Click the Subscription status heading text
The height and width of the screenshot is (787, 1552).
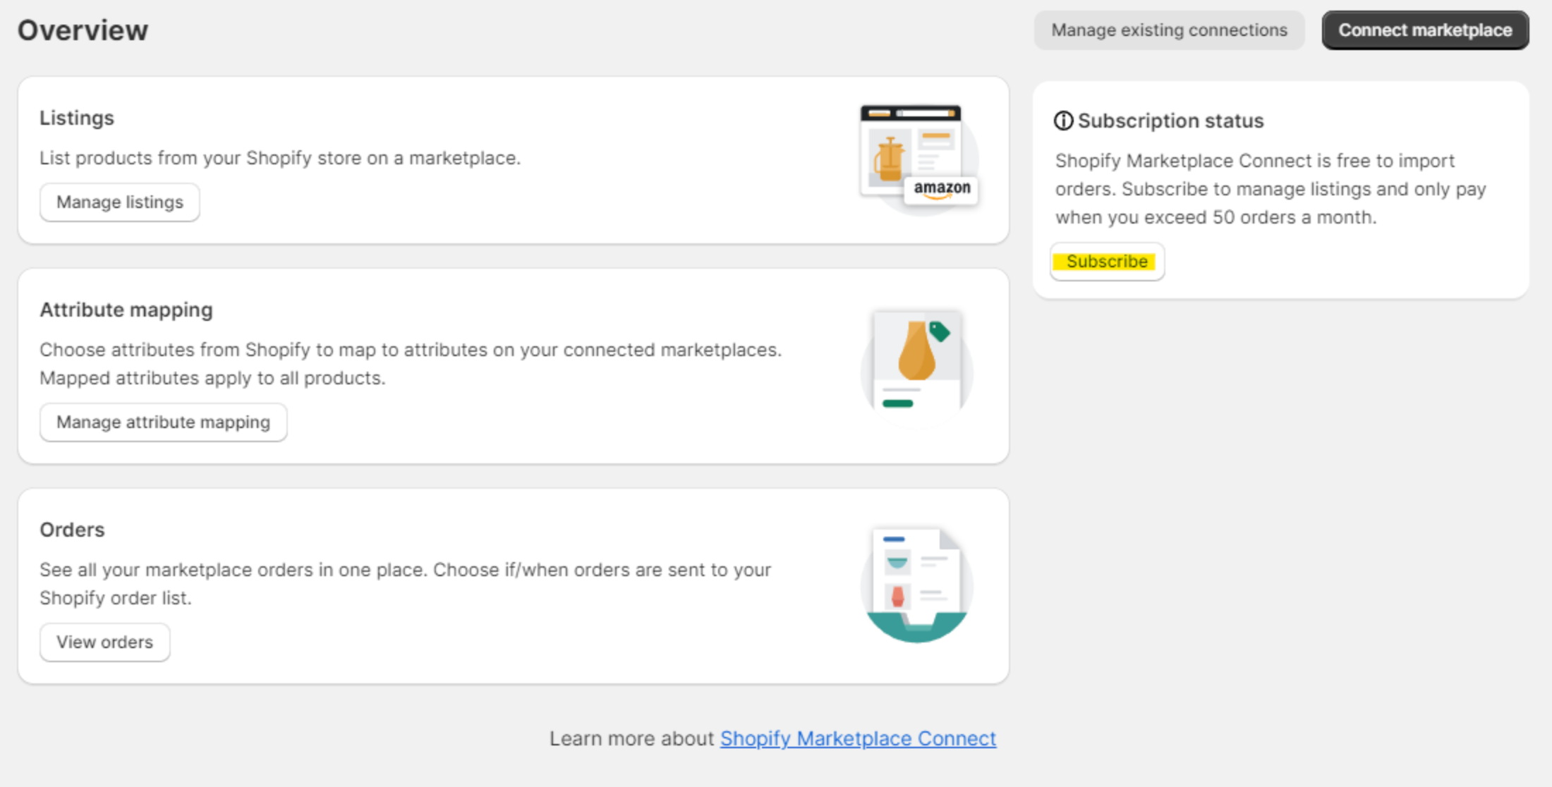click(x=1170, y=121)
